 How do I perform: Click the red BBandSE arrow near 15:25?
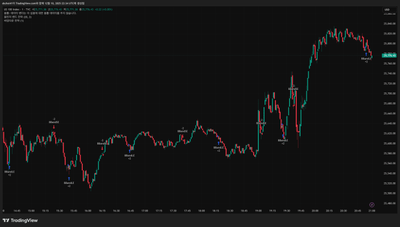click(54, 126)
